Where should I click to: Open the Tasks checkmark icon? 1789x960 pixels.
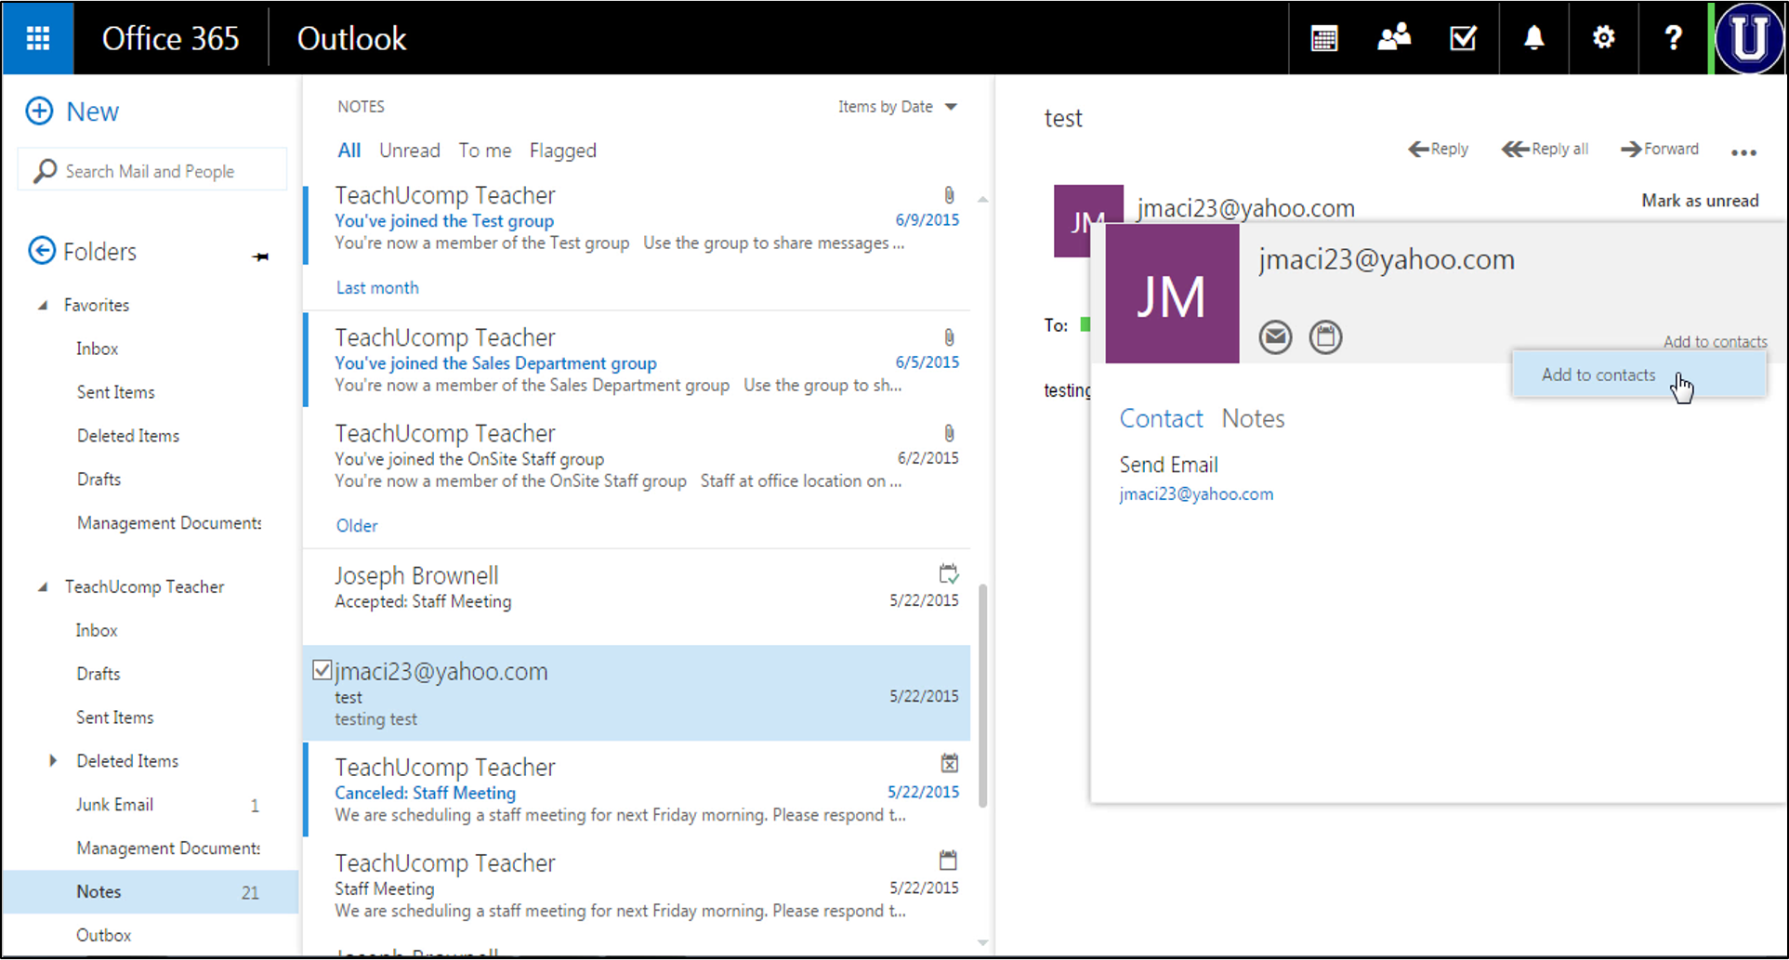(x=1463, y=38)
